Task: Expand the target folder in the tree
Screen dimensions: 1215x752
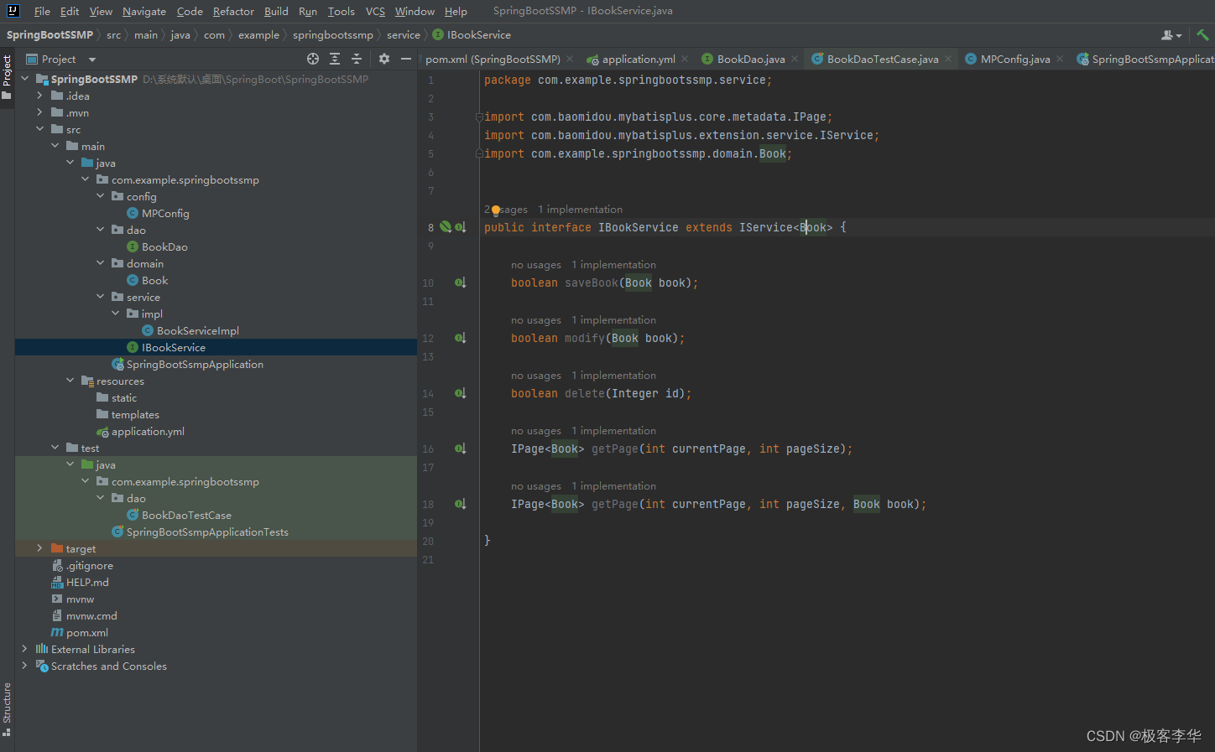Action: (x=39, y=548)
